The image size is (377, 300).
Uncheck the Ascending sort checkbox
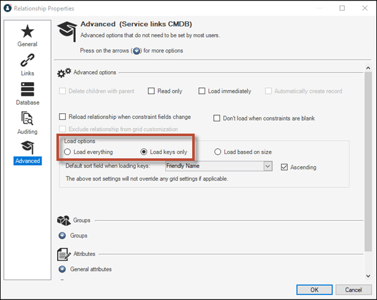285,167
